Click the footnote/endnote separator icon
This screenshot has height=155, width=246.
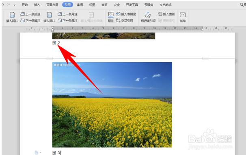(91, 15)
